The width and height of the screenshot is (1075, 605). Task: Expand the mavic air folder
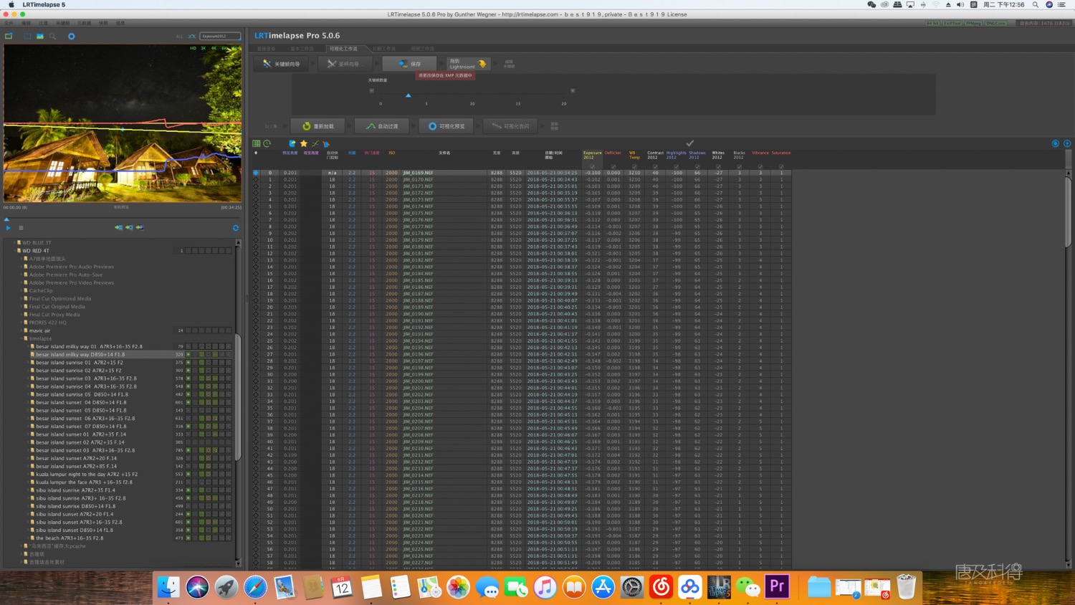pos(21,330)
